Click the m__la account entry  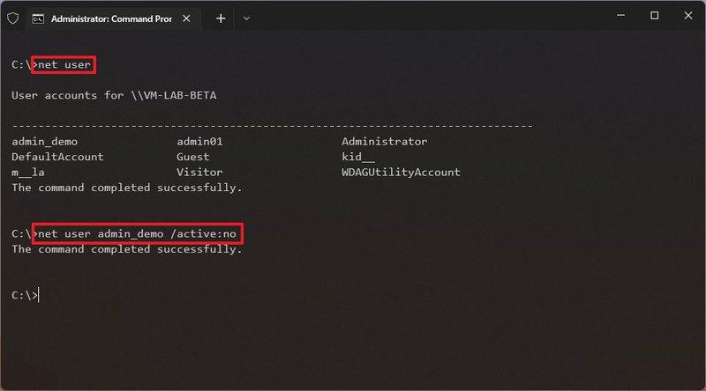tap(28, 173)
